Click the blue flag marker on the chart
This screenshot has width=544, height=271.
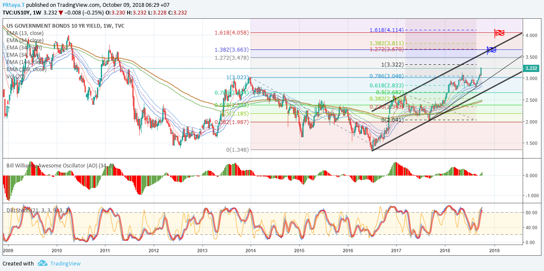coord(492,50)
